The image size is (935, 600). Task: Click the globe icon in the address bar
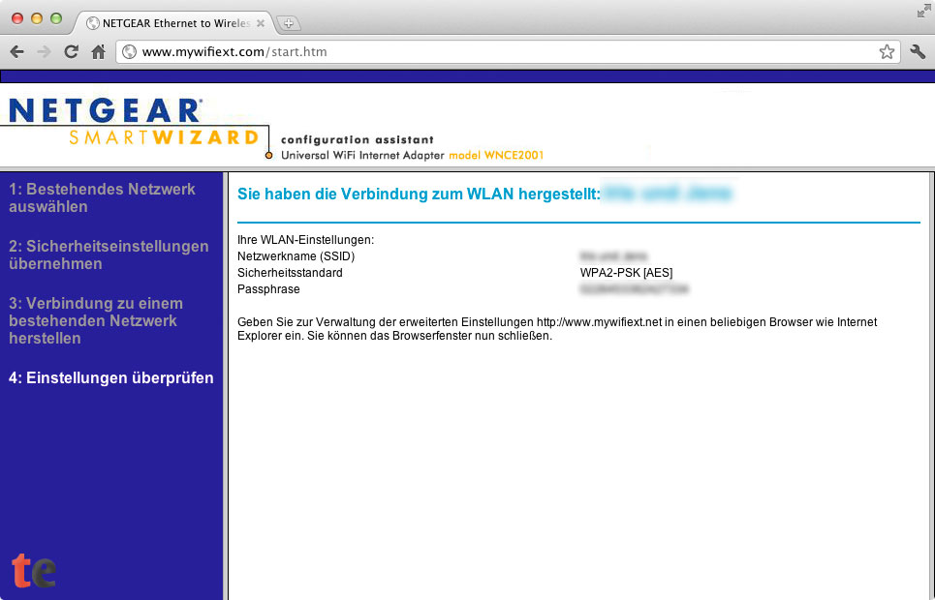(x=129, y=52)
